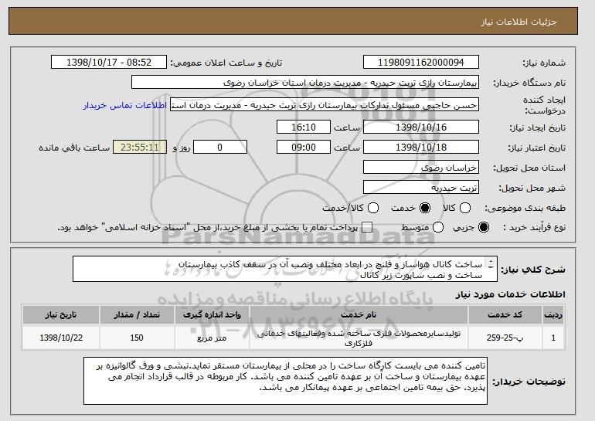Click the quantity cell 150
595x421 pixels.
pyautogui.click(x=137, y=338)
